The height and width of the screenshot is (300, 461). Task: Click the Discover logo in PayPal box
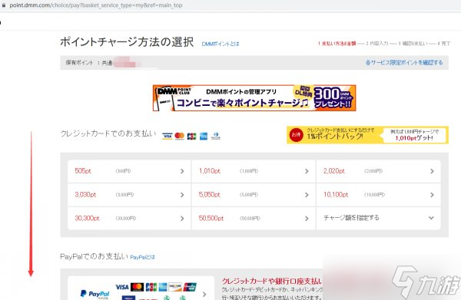[175, 286]
